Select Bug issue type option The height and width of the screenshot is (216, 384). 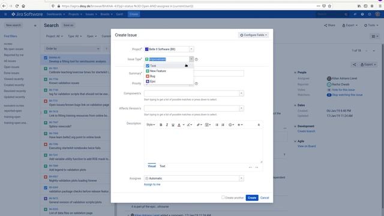(x=169, y=76)
